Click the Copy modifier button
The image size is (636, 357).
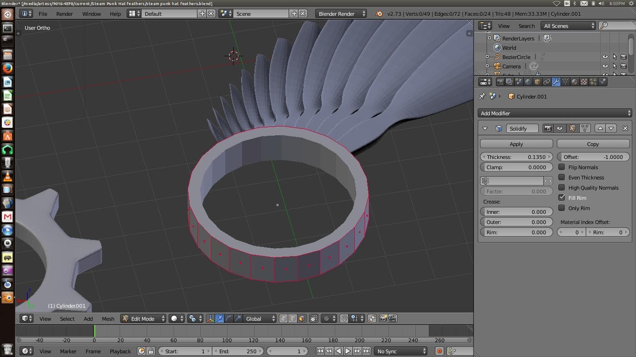pos(593,144)
